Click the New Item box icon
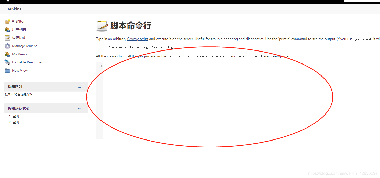The width and height of the screenshot is (380, 178). tap(7, 21)
